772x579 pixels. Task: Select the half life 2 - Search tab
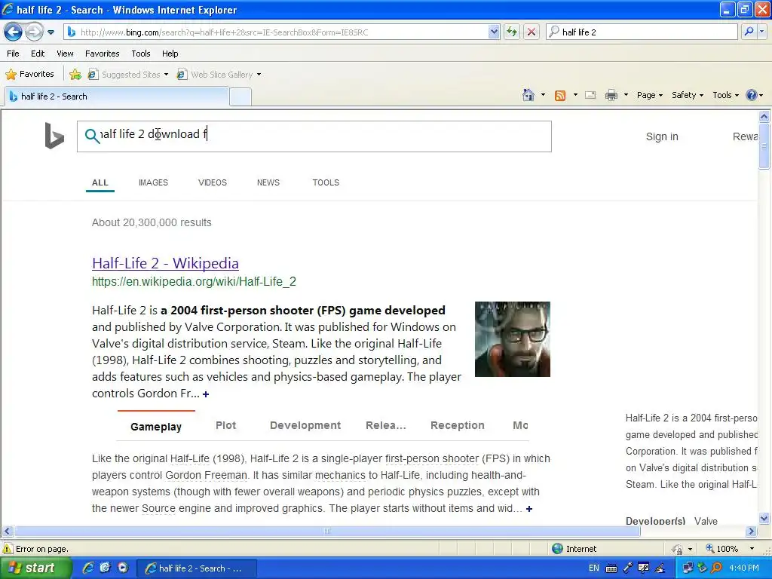pyautogui.click(x=117, y=96)
